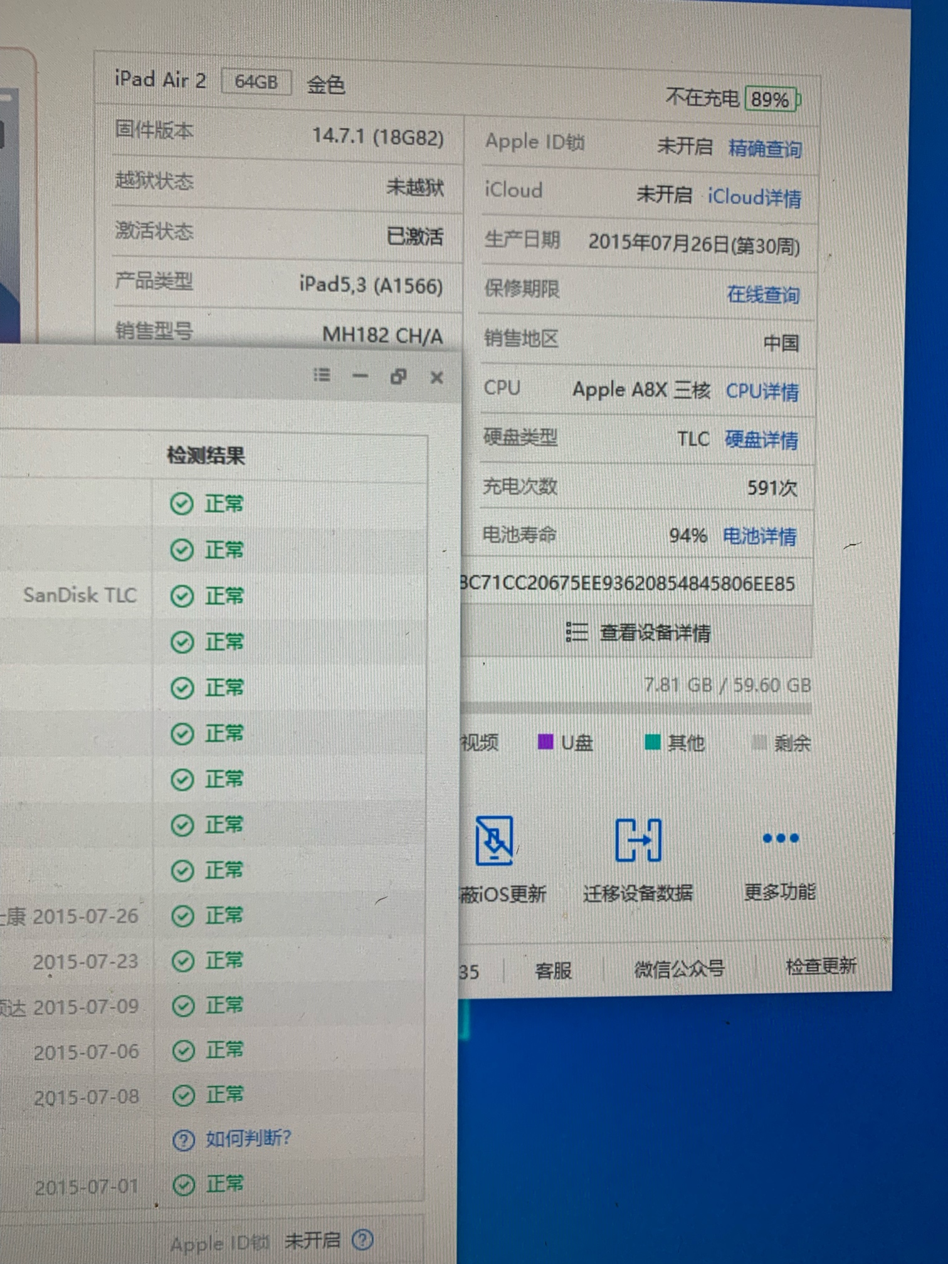Click 客服 in bottom bar
Screen dimensions: 948x1264
(x=553, y=971)
